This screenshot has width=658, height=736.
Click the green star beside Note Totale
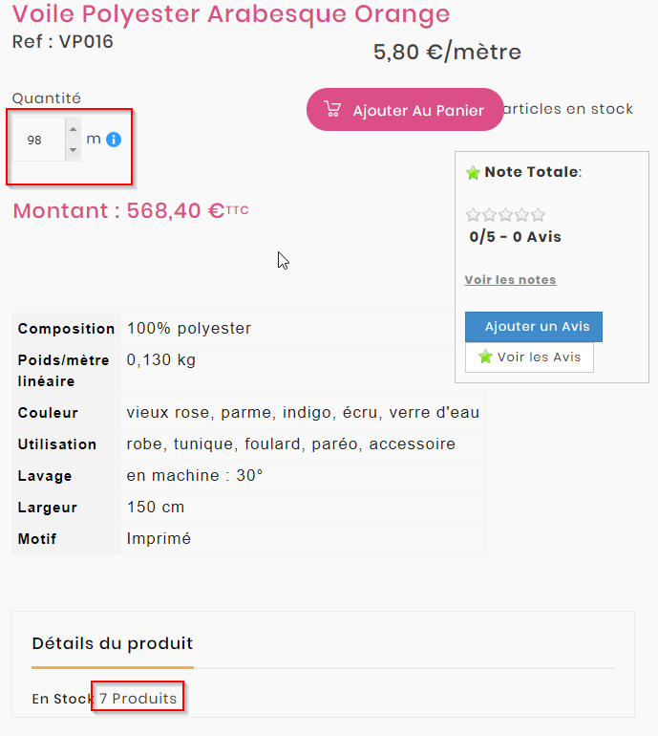473,173
